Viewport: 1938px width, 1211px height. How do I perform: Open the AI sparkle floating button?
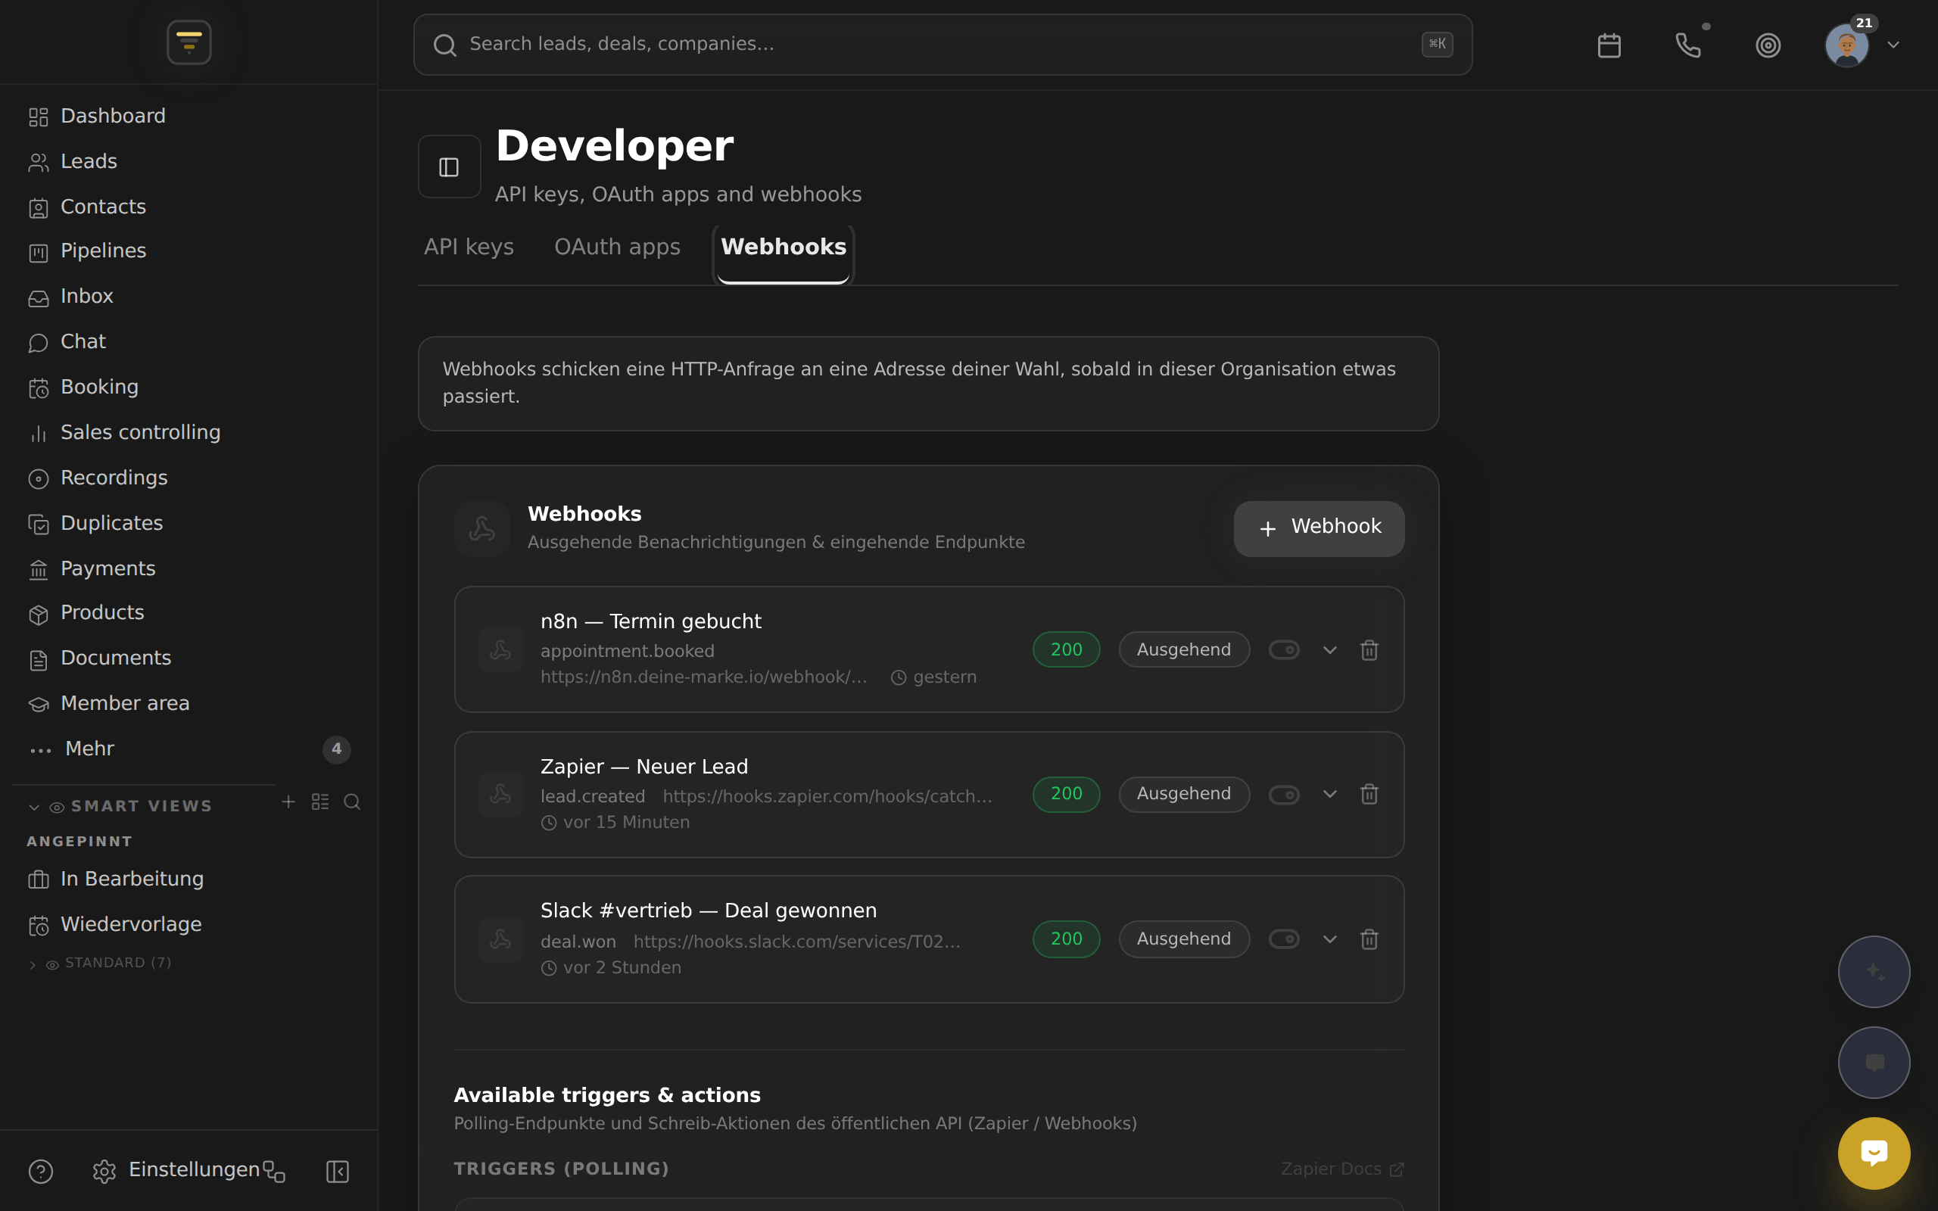point(1873,972)
